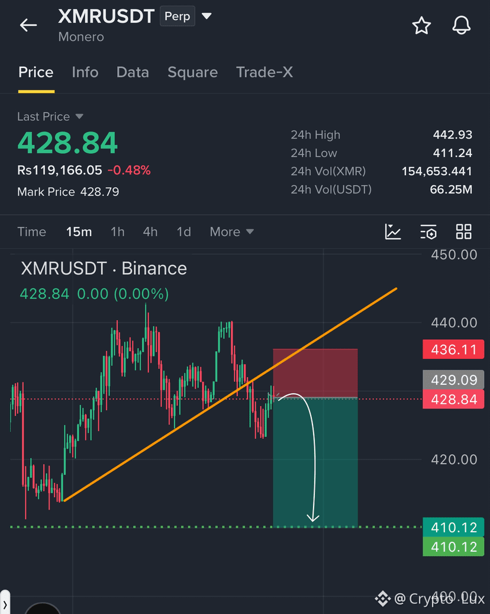Click the Mark Price 428.79 text

[x=68, y=192]
